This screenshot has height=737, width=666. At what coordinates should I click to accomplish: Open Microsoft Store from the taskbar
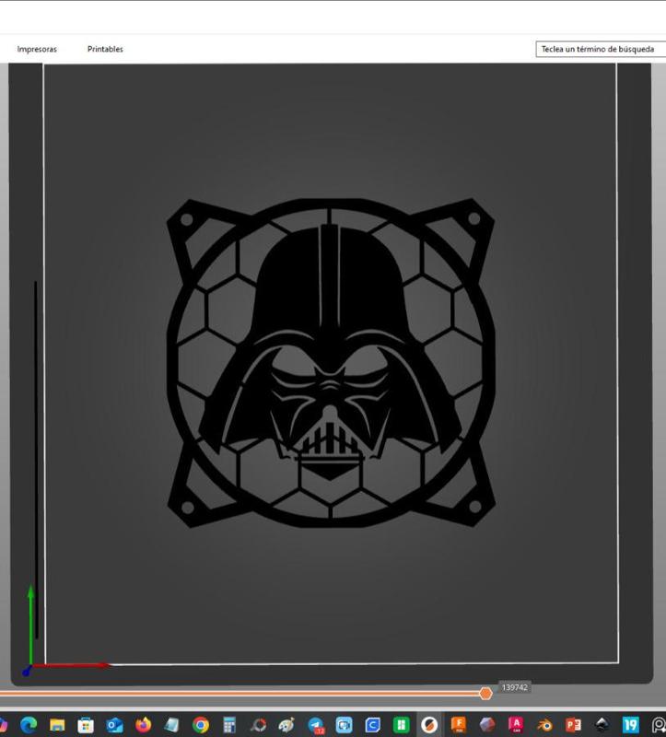click(86, 725)
